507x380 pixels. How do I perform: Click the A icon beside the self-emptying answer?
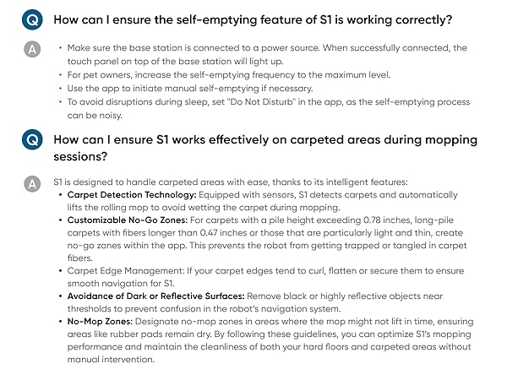pos(32,50)
